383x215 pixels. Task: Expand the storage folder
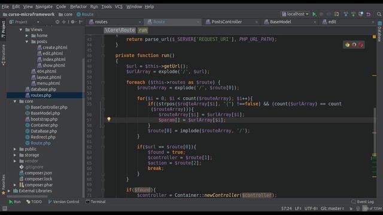[15, 155]
